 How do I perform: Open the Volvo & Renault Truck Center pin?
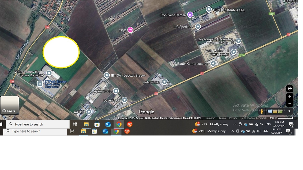pos(234,52)
